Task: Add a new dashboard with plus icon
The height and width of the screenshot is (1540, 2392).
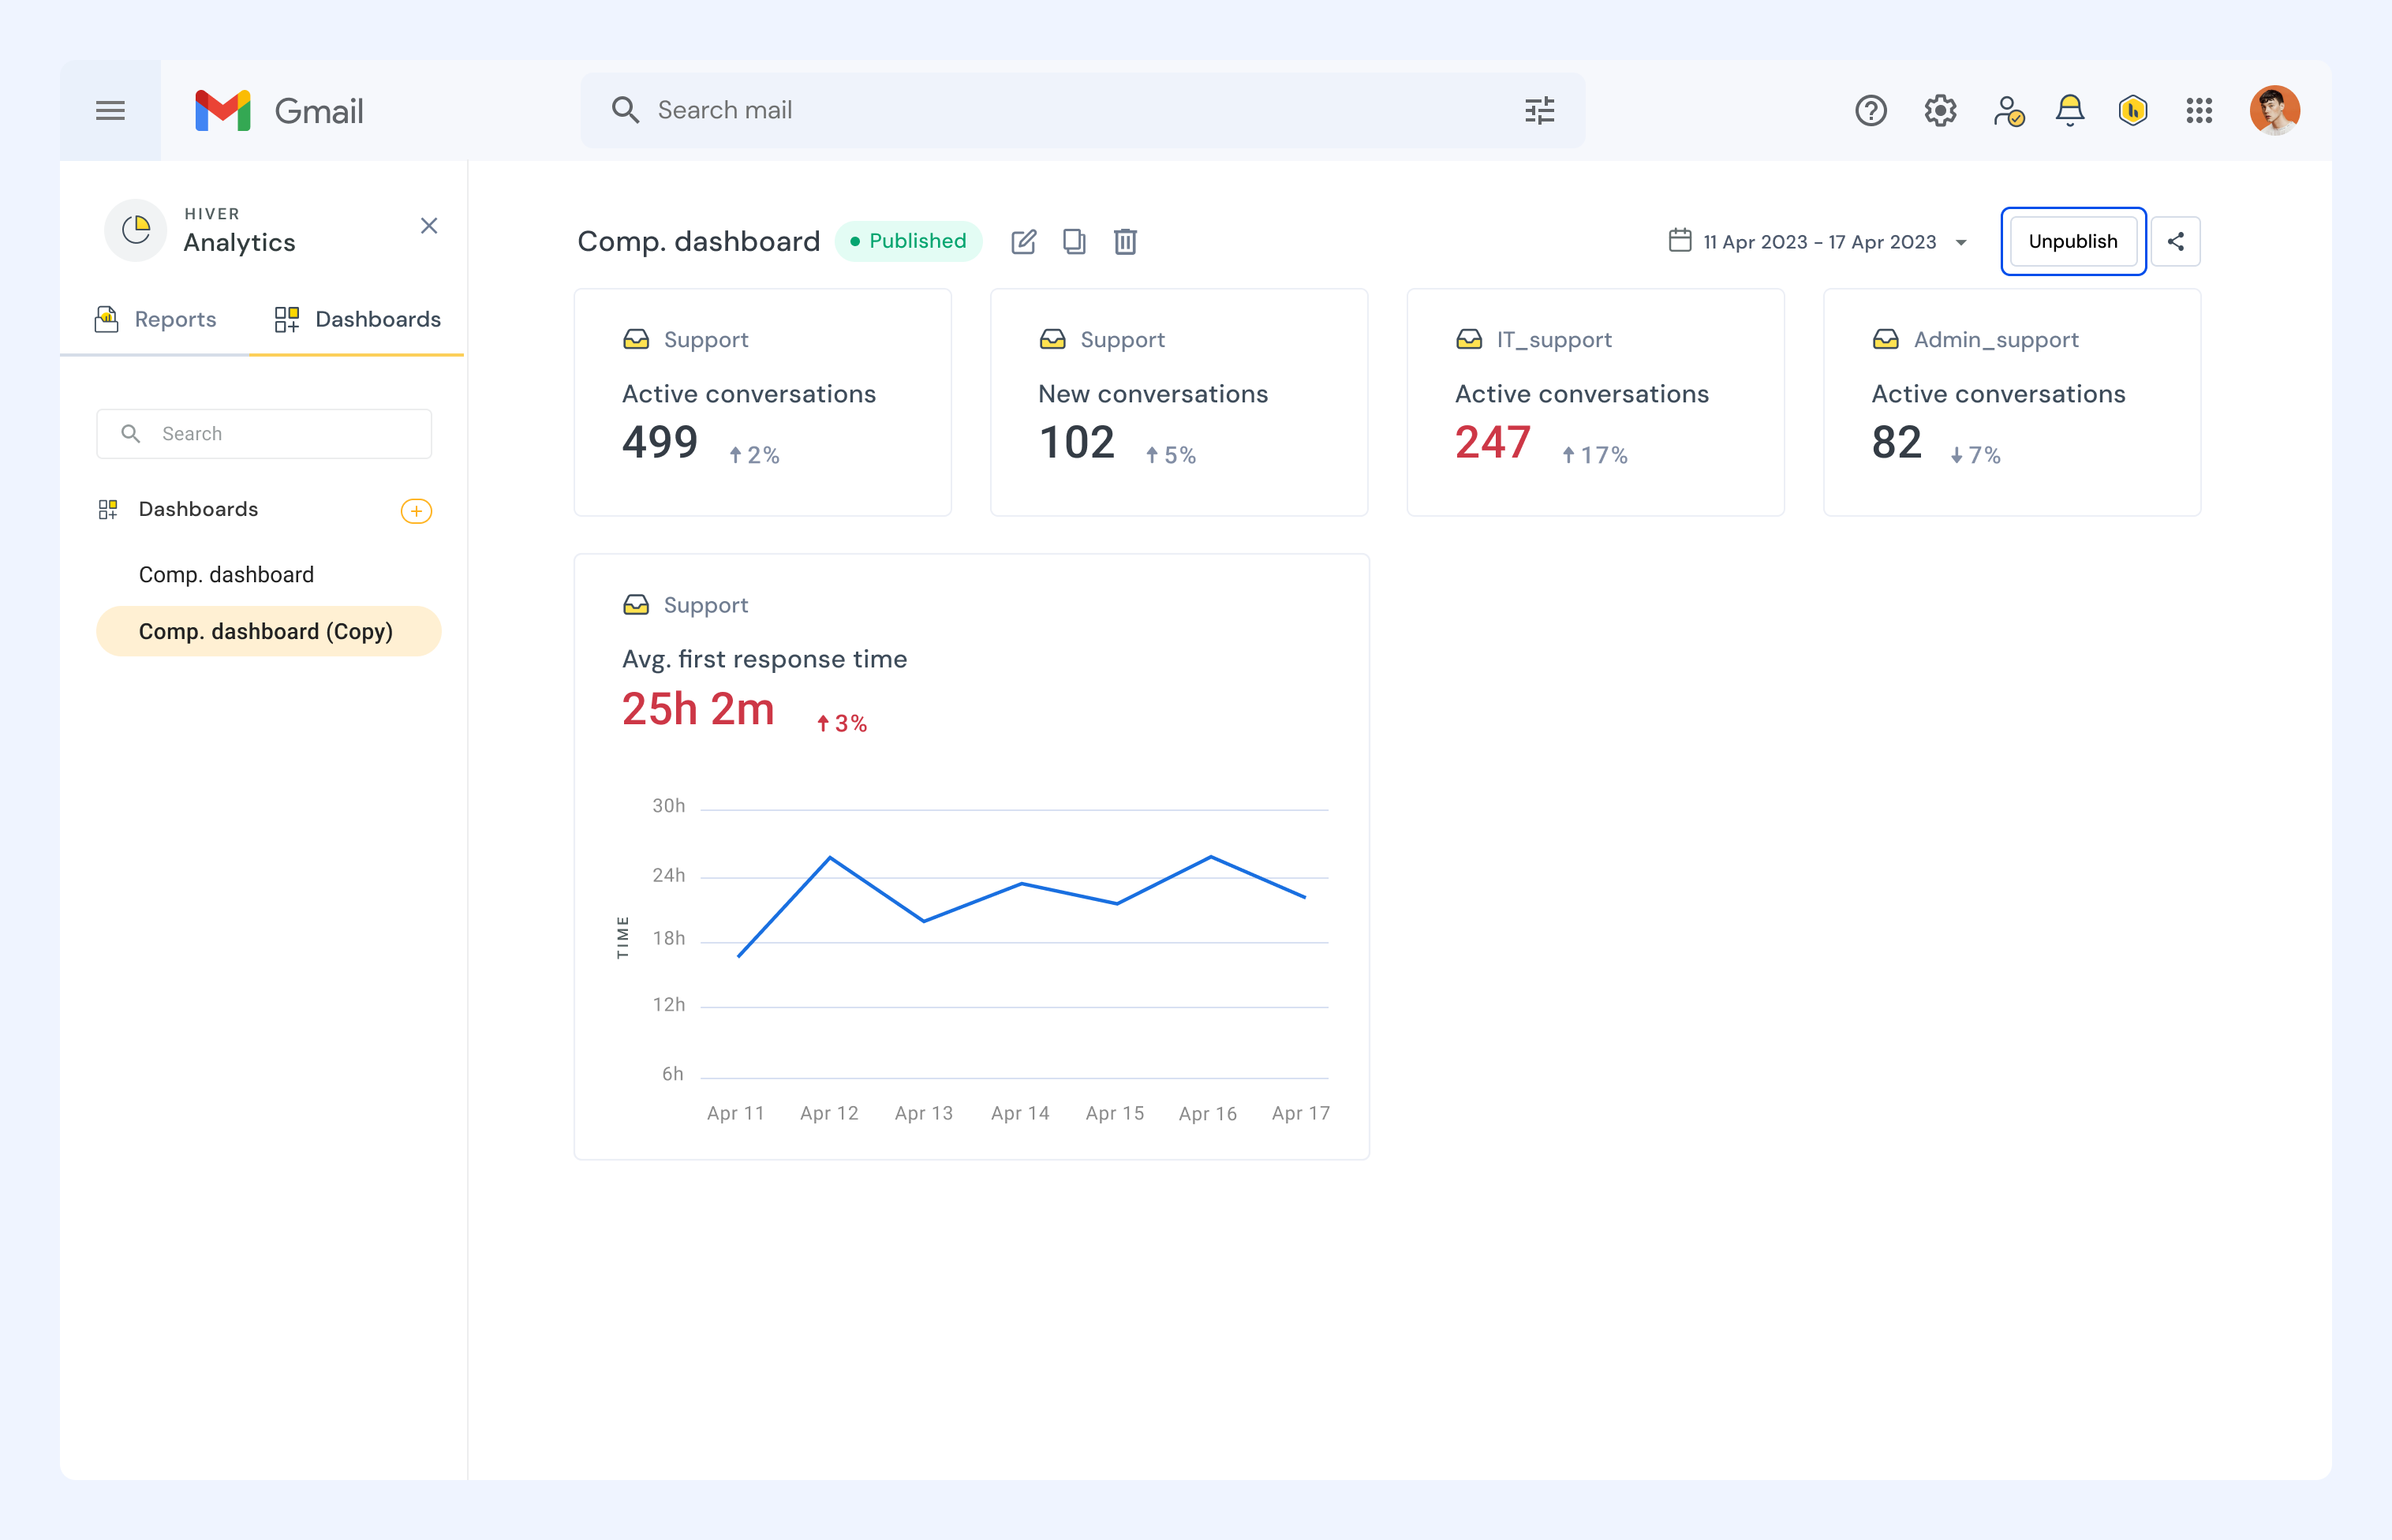Action: 416,511
